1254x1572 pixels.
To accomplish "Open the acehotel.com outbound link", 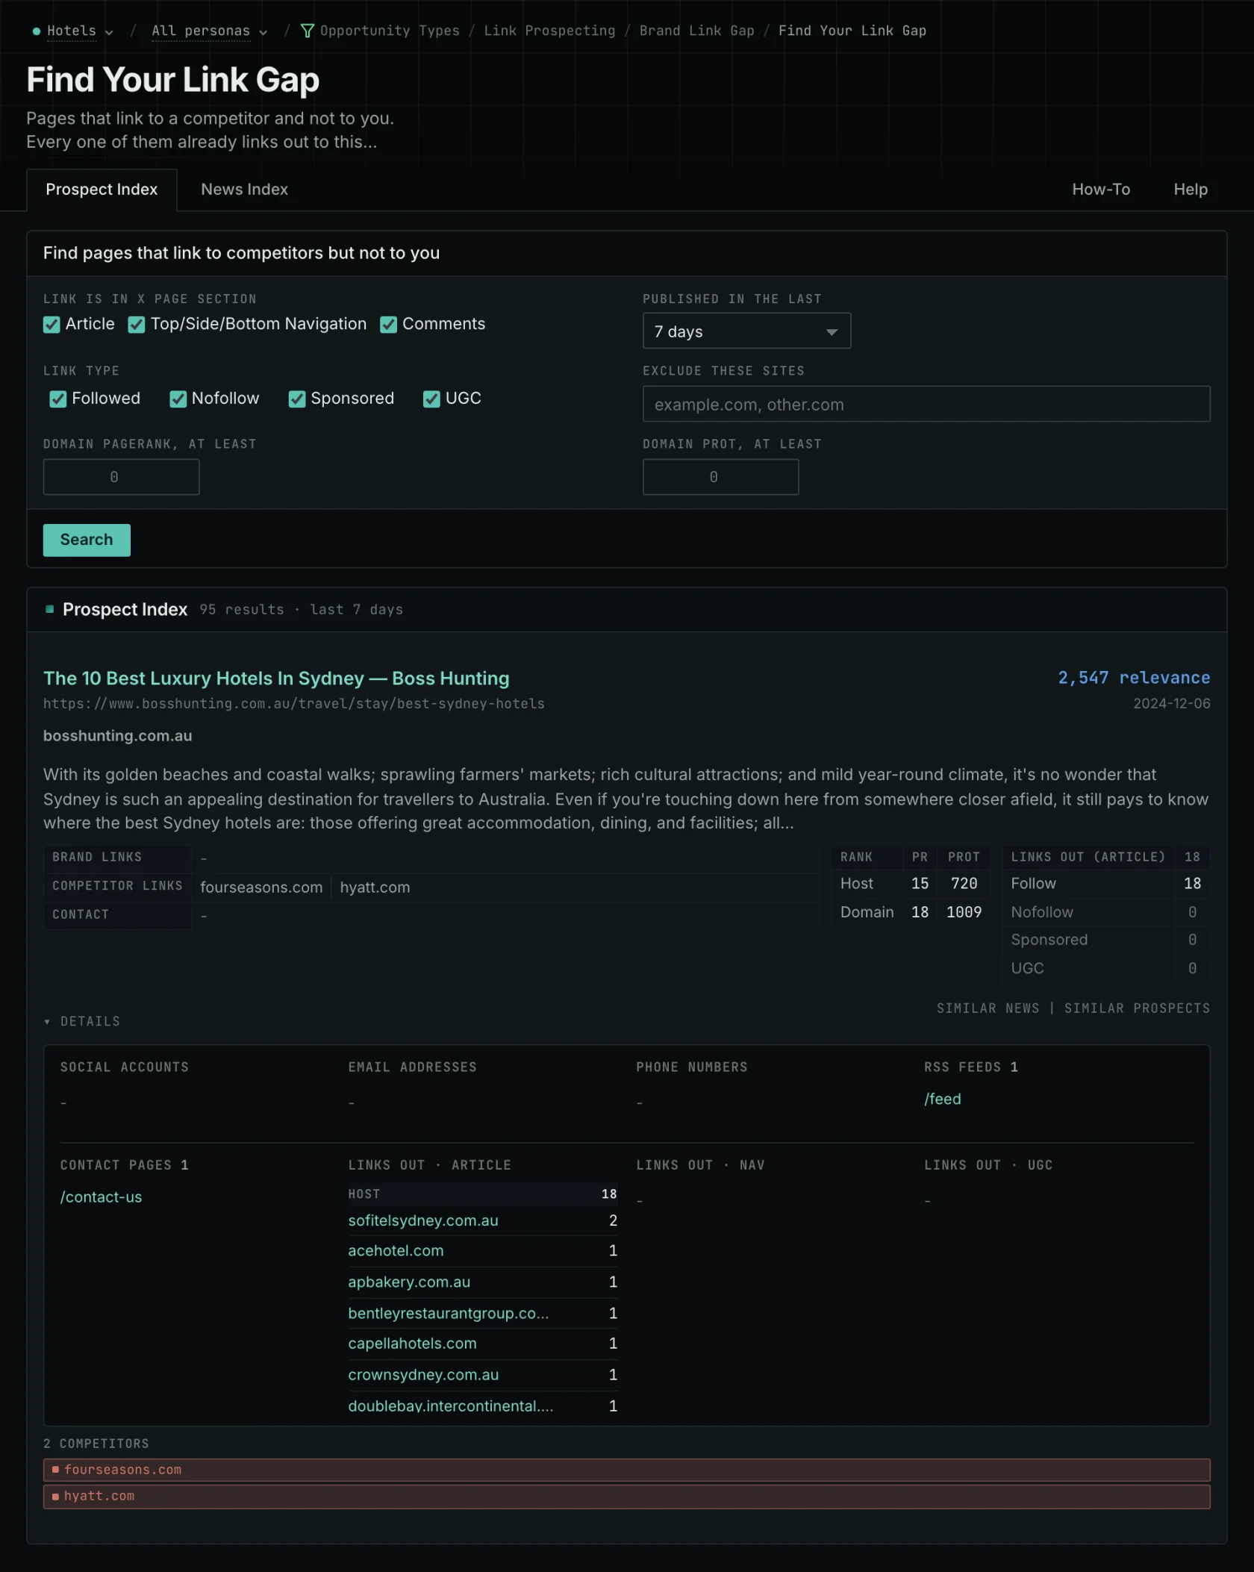I will click(x=396, y=1250).
